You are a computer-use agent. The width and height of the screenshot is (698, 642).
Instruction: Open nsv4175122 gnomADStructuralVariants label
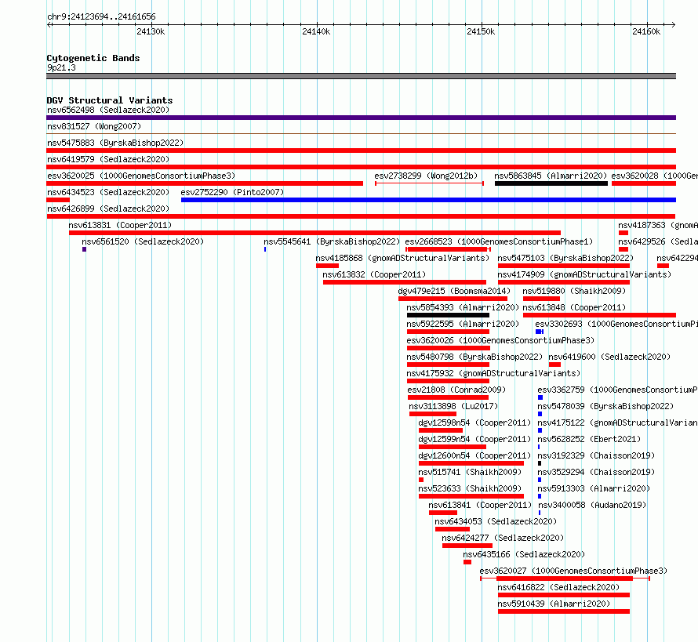617,423
